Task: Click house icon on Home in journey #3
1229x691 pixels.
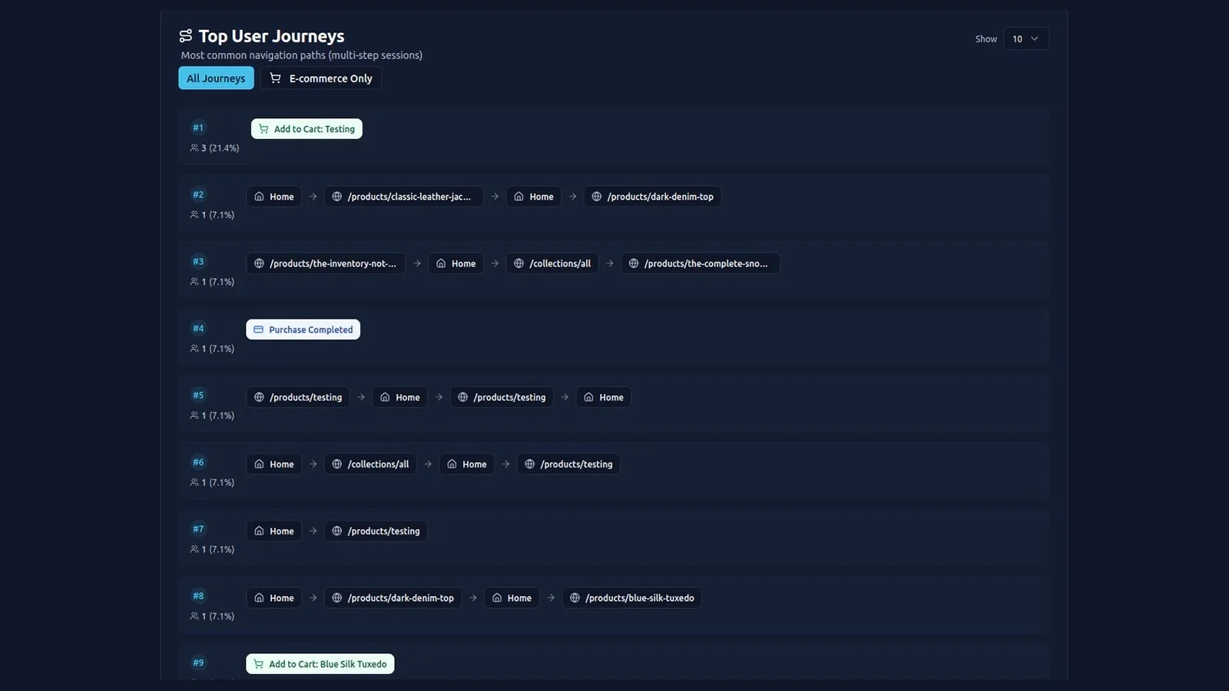Action: pyautogui.click(x=441, y=263)
